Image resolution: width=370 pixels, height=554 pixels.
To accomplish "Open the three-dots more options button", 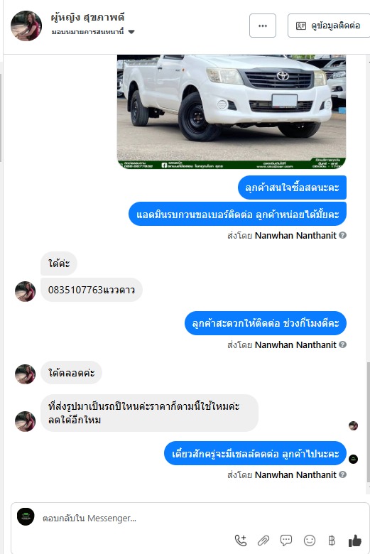I will pos(263,26).
